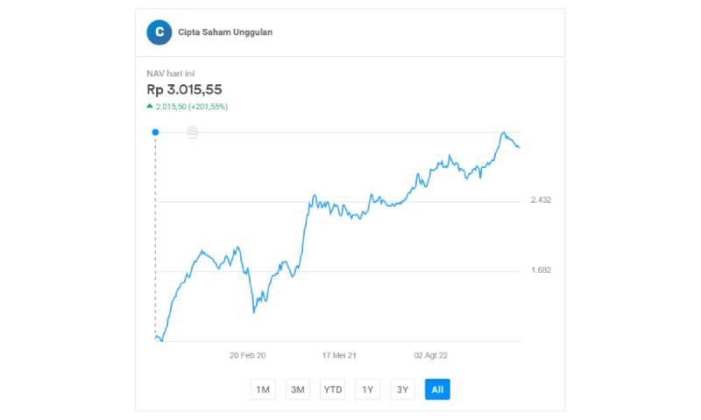Screen dimensions: 701x420
Task: Choose the 1Y chart period
Action: click(x=368, y=389)
